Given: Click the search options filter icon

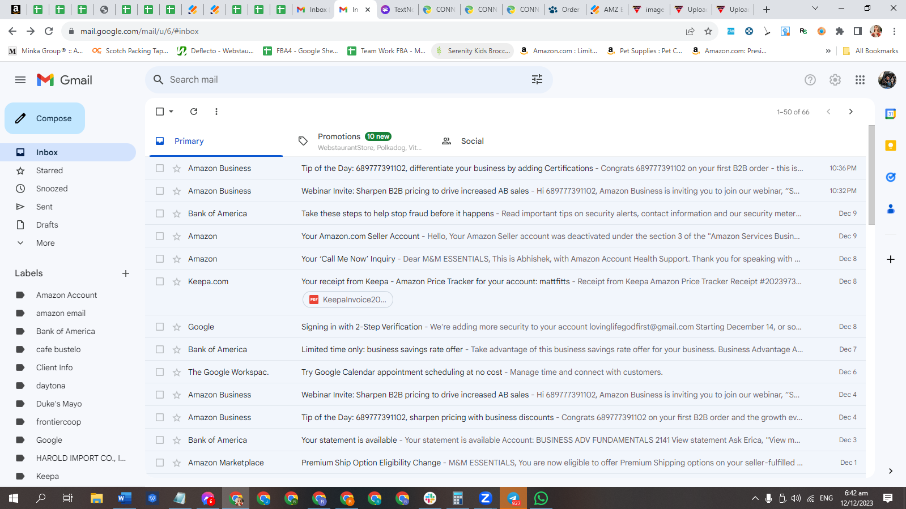Looking at the screenshot, I should pyautogui.click(x=537, y=80).
